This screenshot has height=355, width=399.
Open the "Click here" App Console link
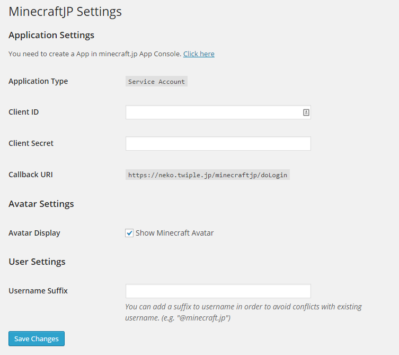click(199, 54)
